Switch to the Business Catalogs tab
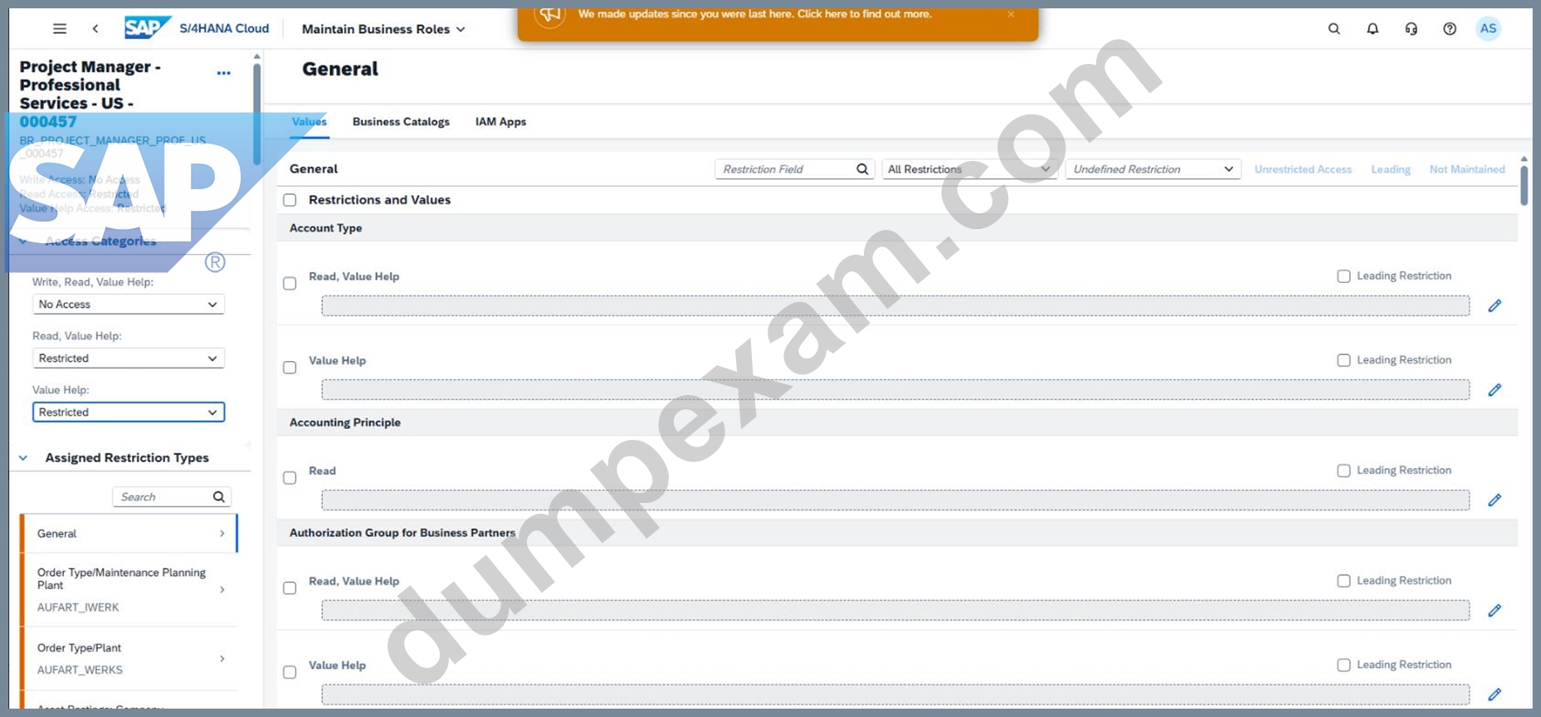Screen dimensions: 1541x717 tap(401, 122)
